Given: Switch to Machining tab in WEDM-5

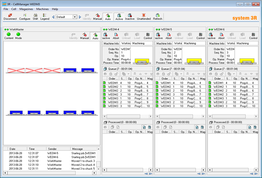Looking at the screenshot, I should click(x=190, y=43).
